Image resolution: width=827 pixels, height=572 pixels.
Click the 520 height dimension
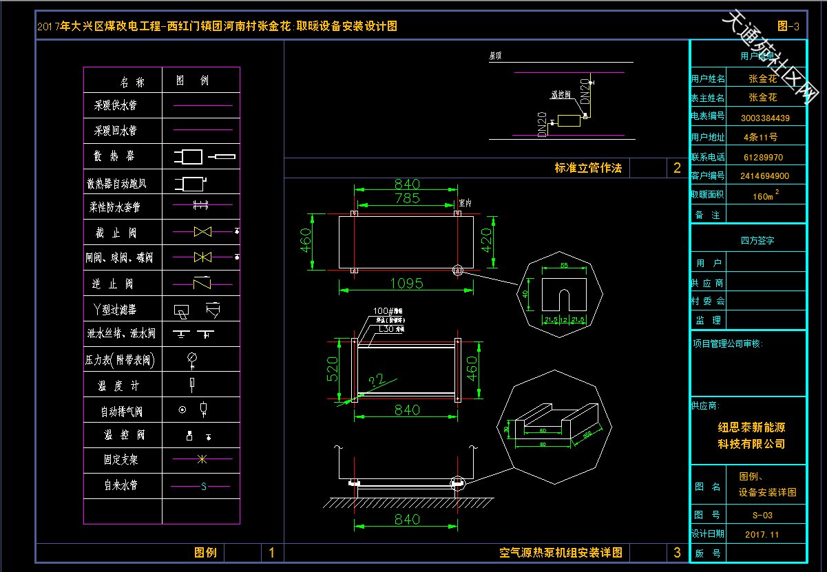[x=333, y=370]
